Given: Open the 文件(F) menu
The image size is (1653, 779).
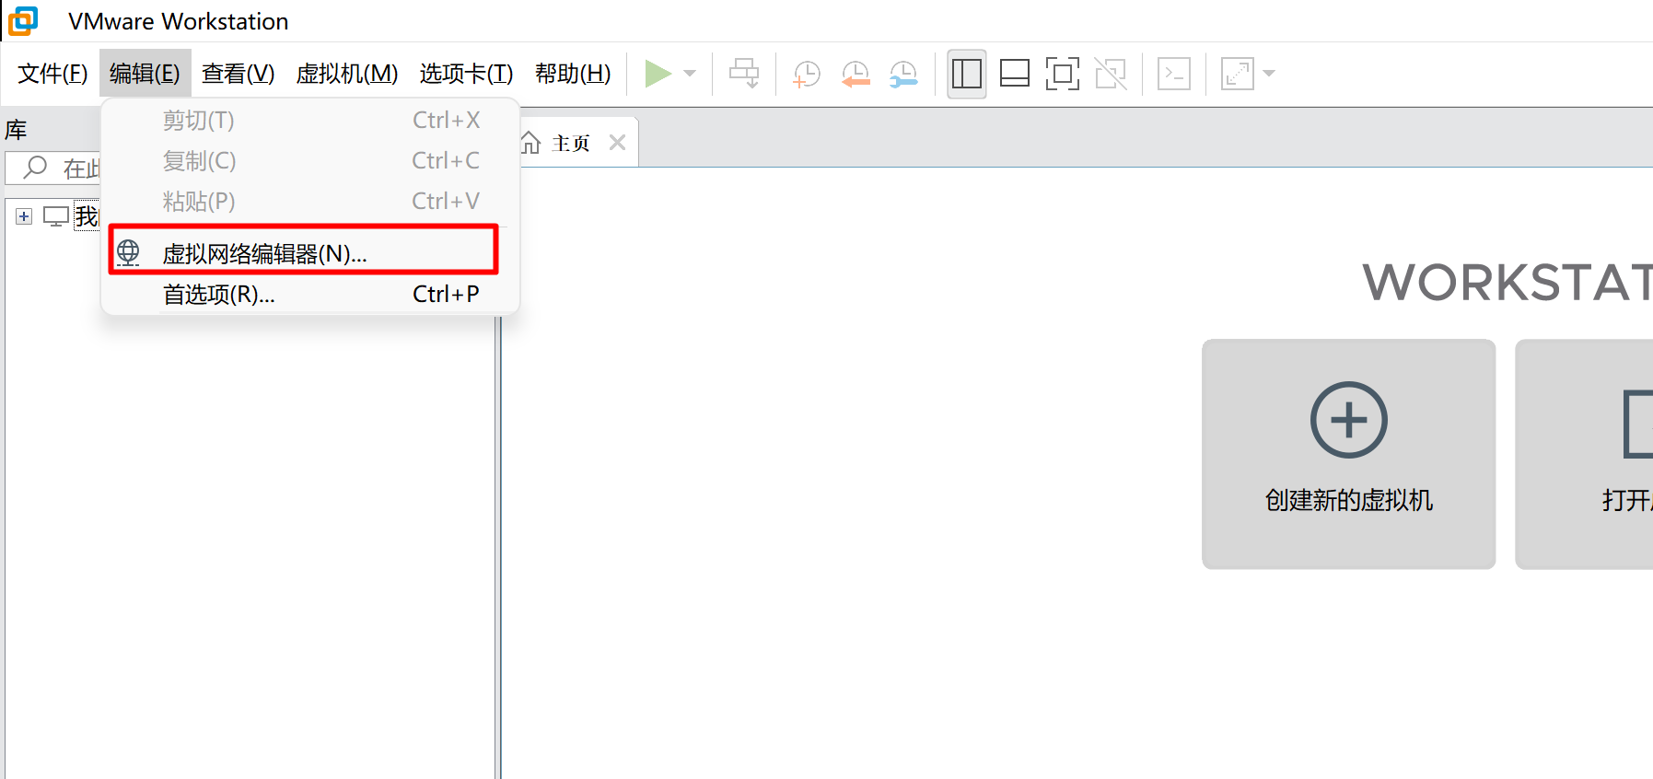Looking at the screenshot, I should point(52,74).
